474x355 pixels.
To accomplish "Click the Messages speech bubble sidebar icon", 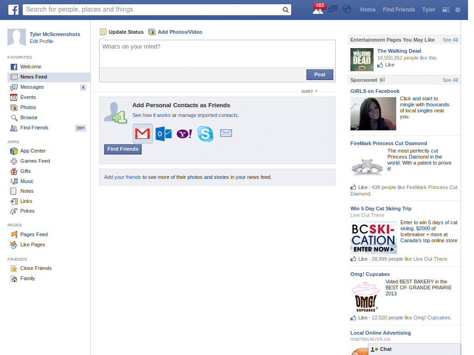I will [14, 87].
